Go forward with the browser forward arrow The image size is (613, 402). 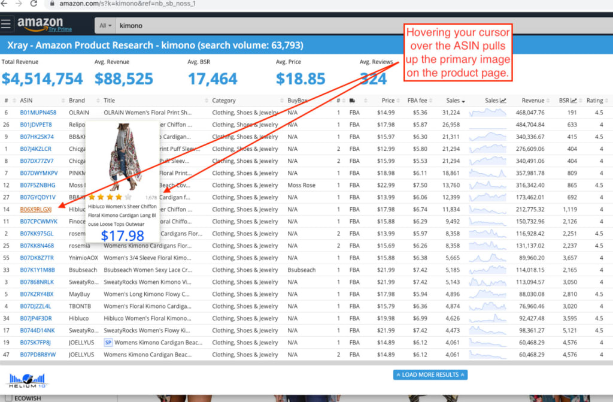(19, 4)
